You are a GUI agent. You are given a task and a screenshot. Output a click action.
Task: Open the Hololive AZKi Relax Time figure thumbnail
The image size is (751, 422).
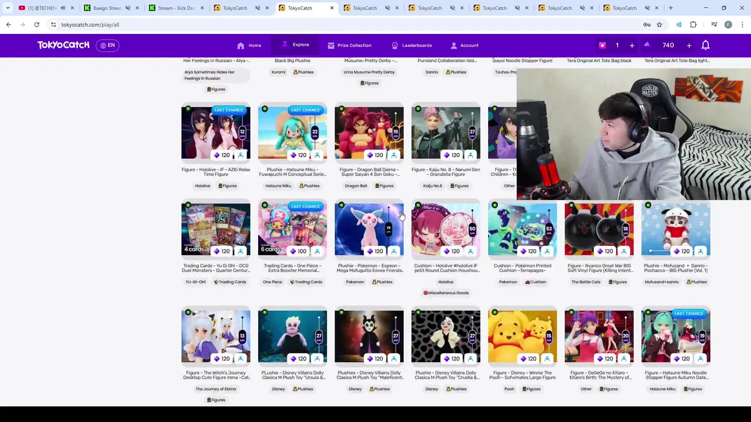tap(216, 133)
